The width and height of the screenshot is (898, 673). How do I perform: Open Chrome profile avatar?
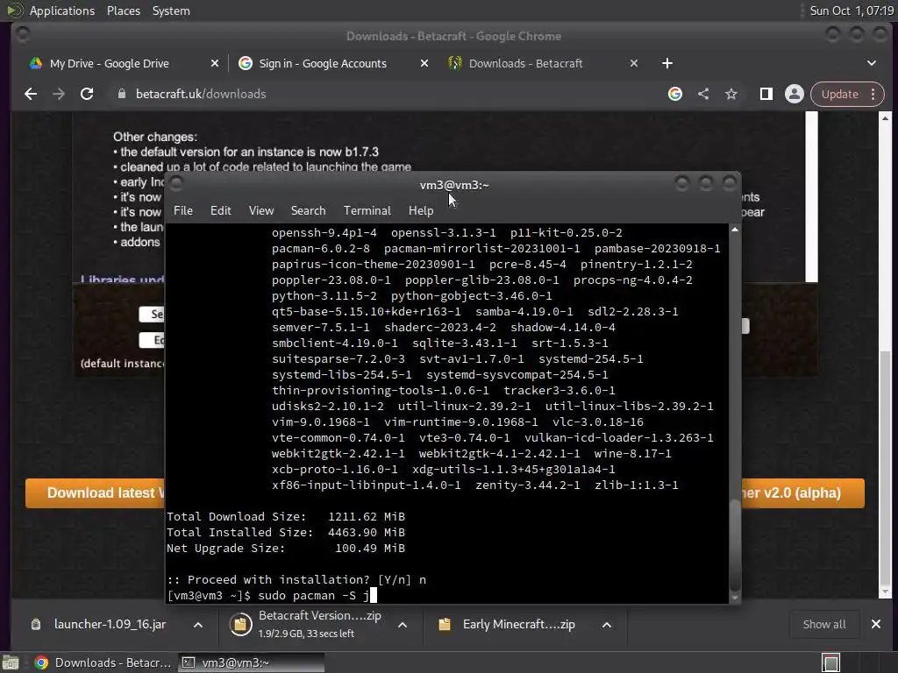pos(795,94)
